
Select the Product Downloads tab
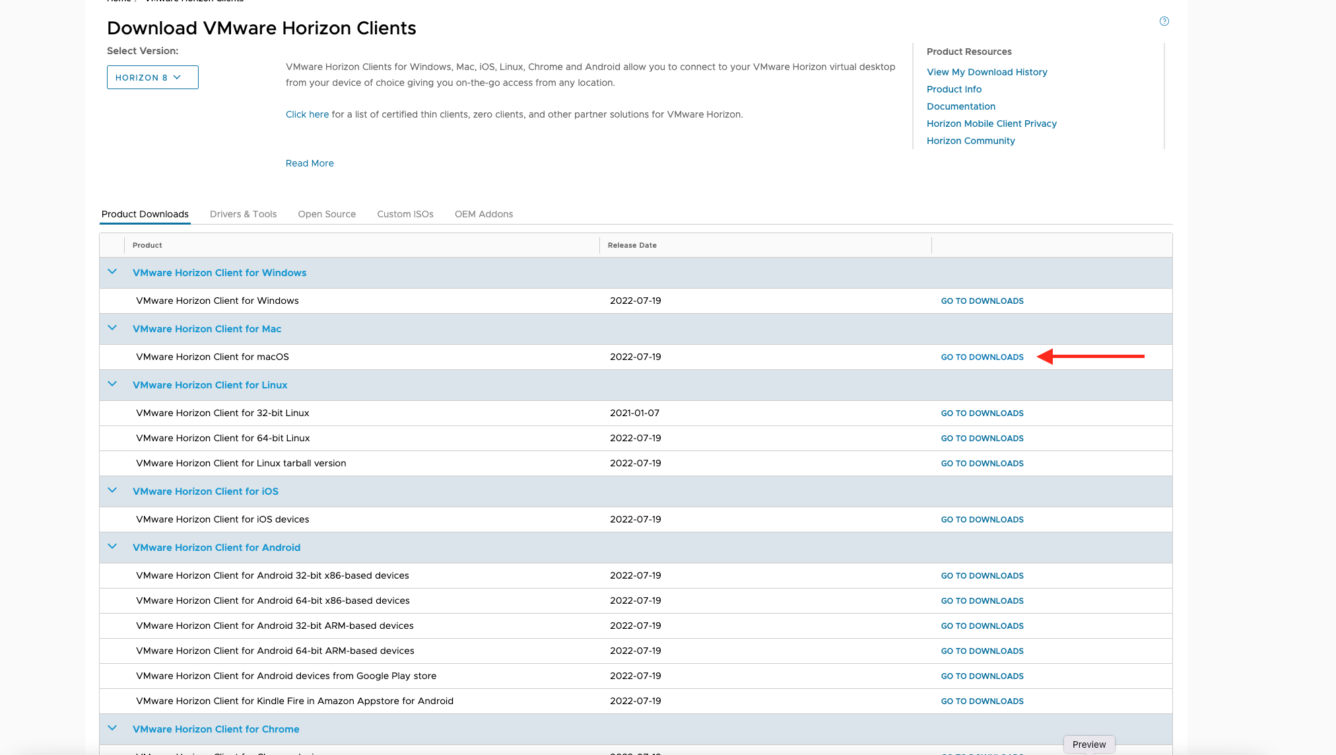click(x=145, y=214)
